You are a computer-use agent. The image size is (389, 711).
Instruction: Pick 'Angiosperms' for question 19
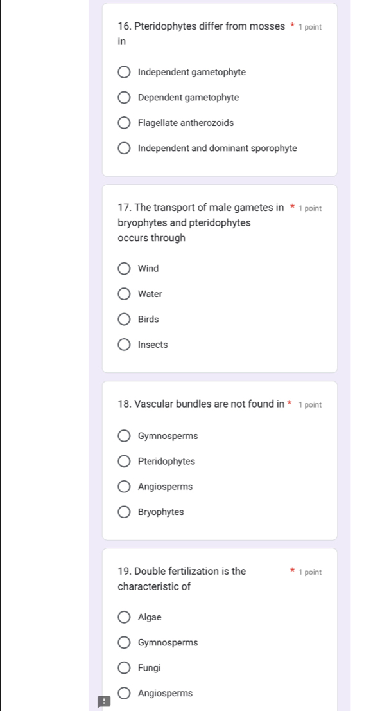(x=124, y=693)
